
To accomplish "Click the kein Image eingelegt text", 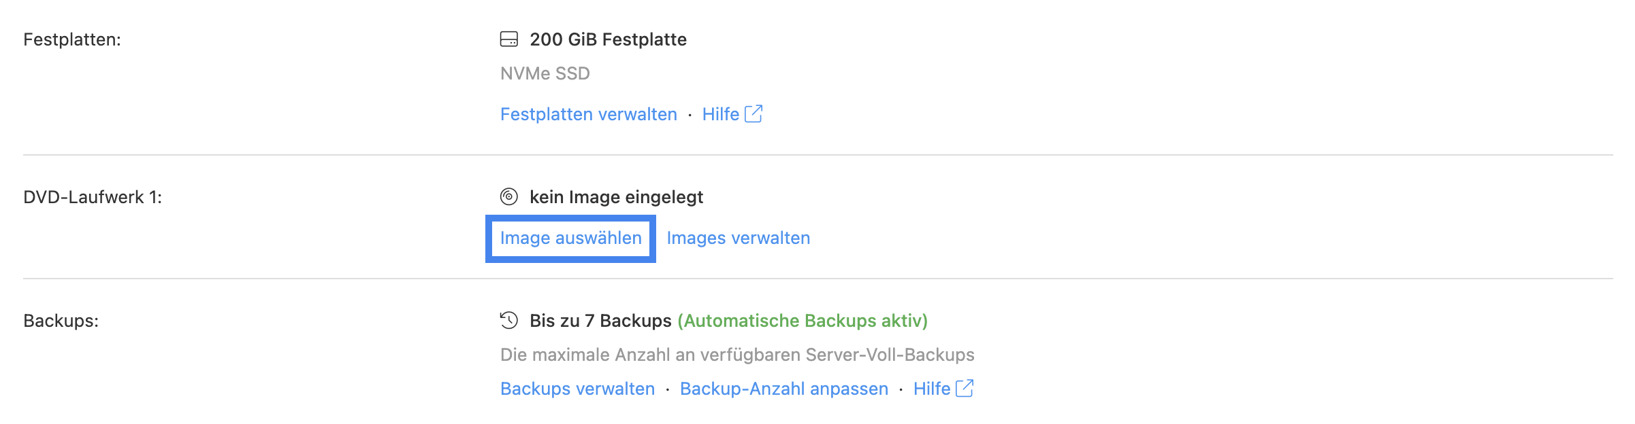I will click(617, 197).
